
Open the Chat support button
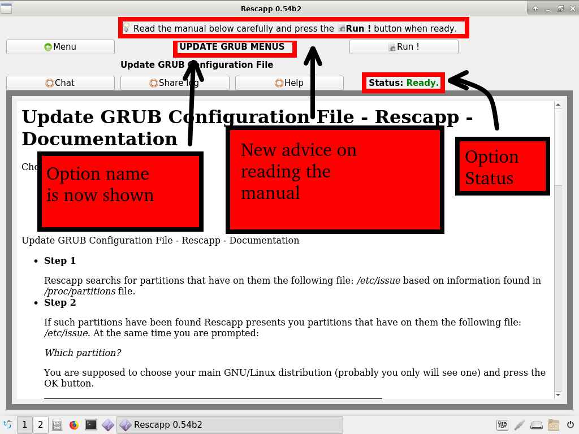click(61, 83)
